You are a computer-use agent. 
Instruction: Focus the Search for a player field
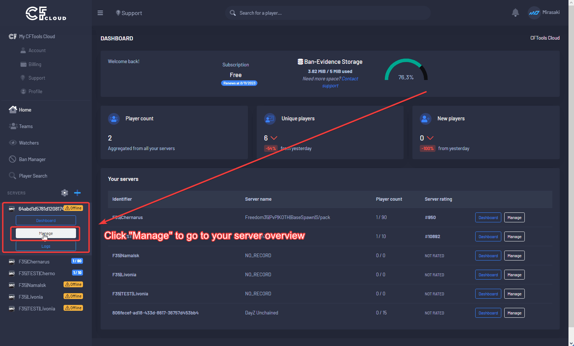[x=328, y=13]
